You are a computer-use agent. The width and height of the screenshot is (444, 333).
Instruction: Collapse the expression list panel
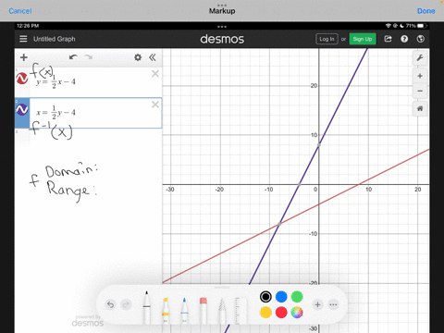pos(153,57)
